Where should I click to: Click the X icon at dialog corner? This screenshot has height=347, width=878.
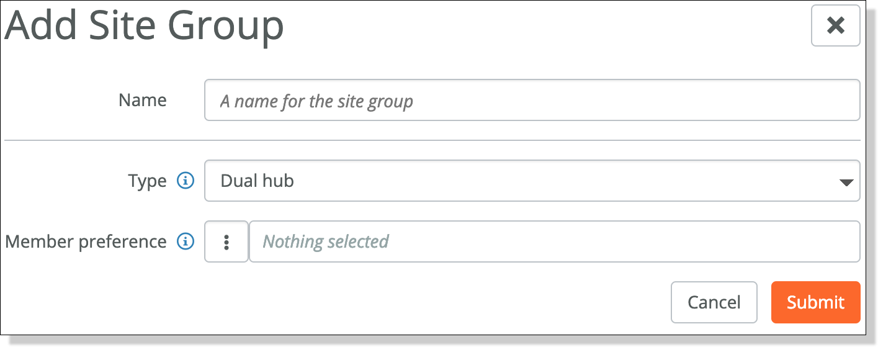click(836, 25)
